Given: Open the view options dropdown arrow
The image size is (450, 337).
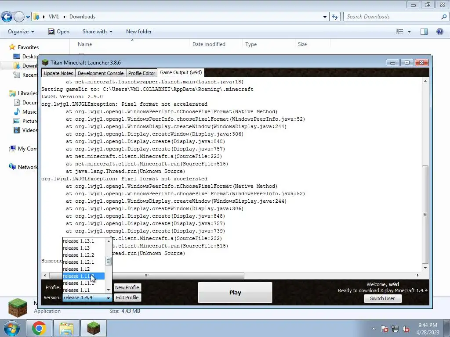Looking at the screenshot, I should point(409,32).
